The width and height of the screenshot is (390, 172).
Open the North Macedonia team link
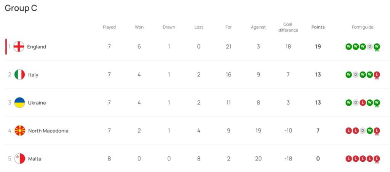(x=48, y=131)
